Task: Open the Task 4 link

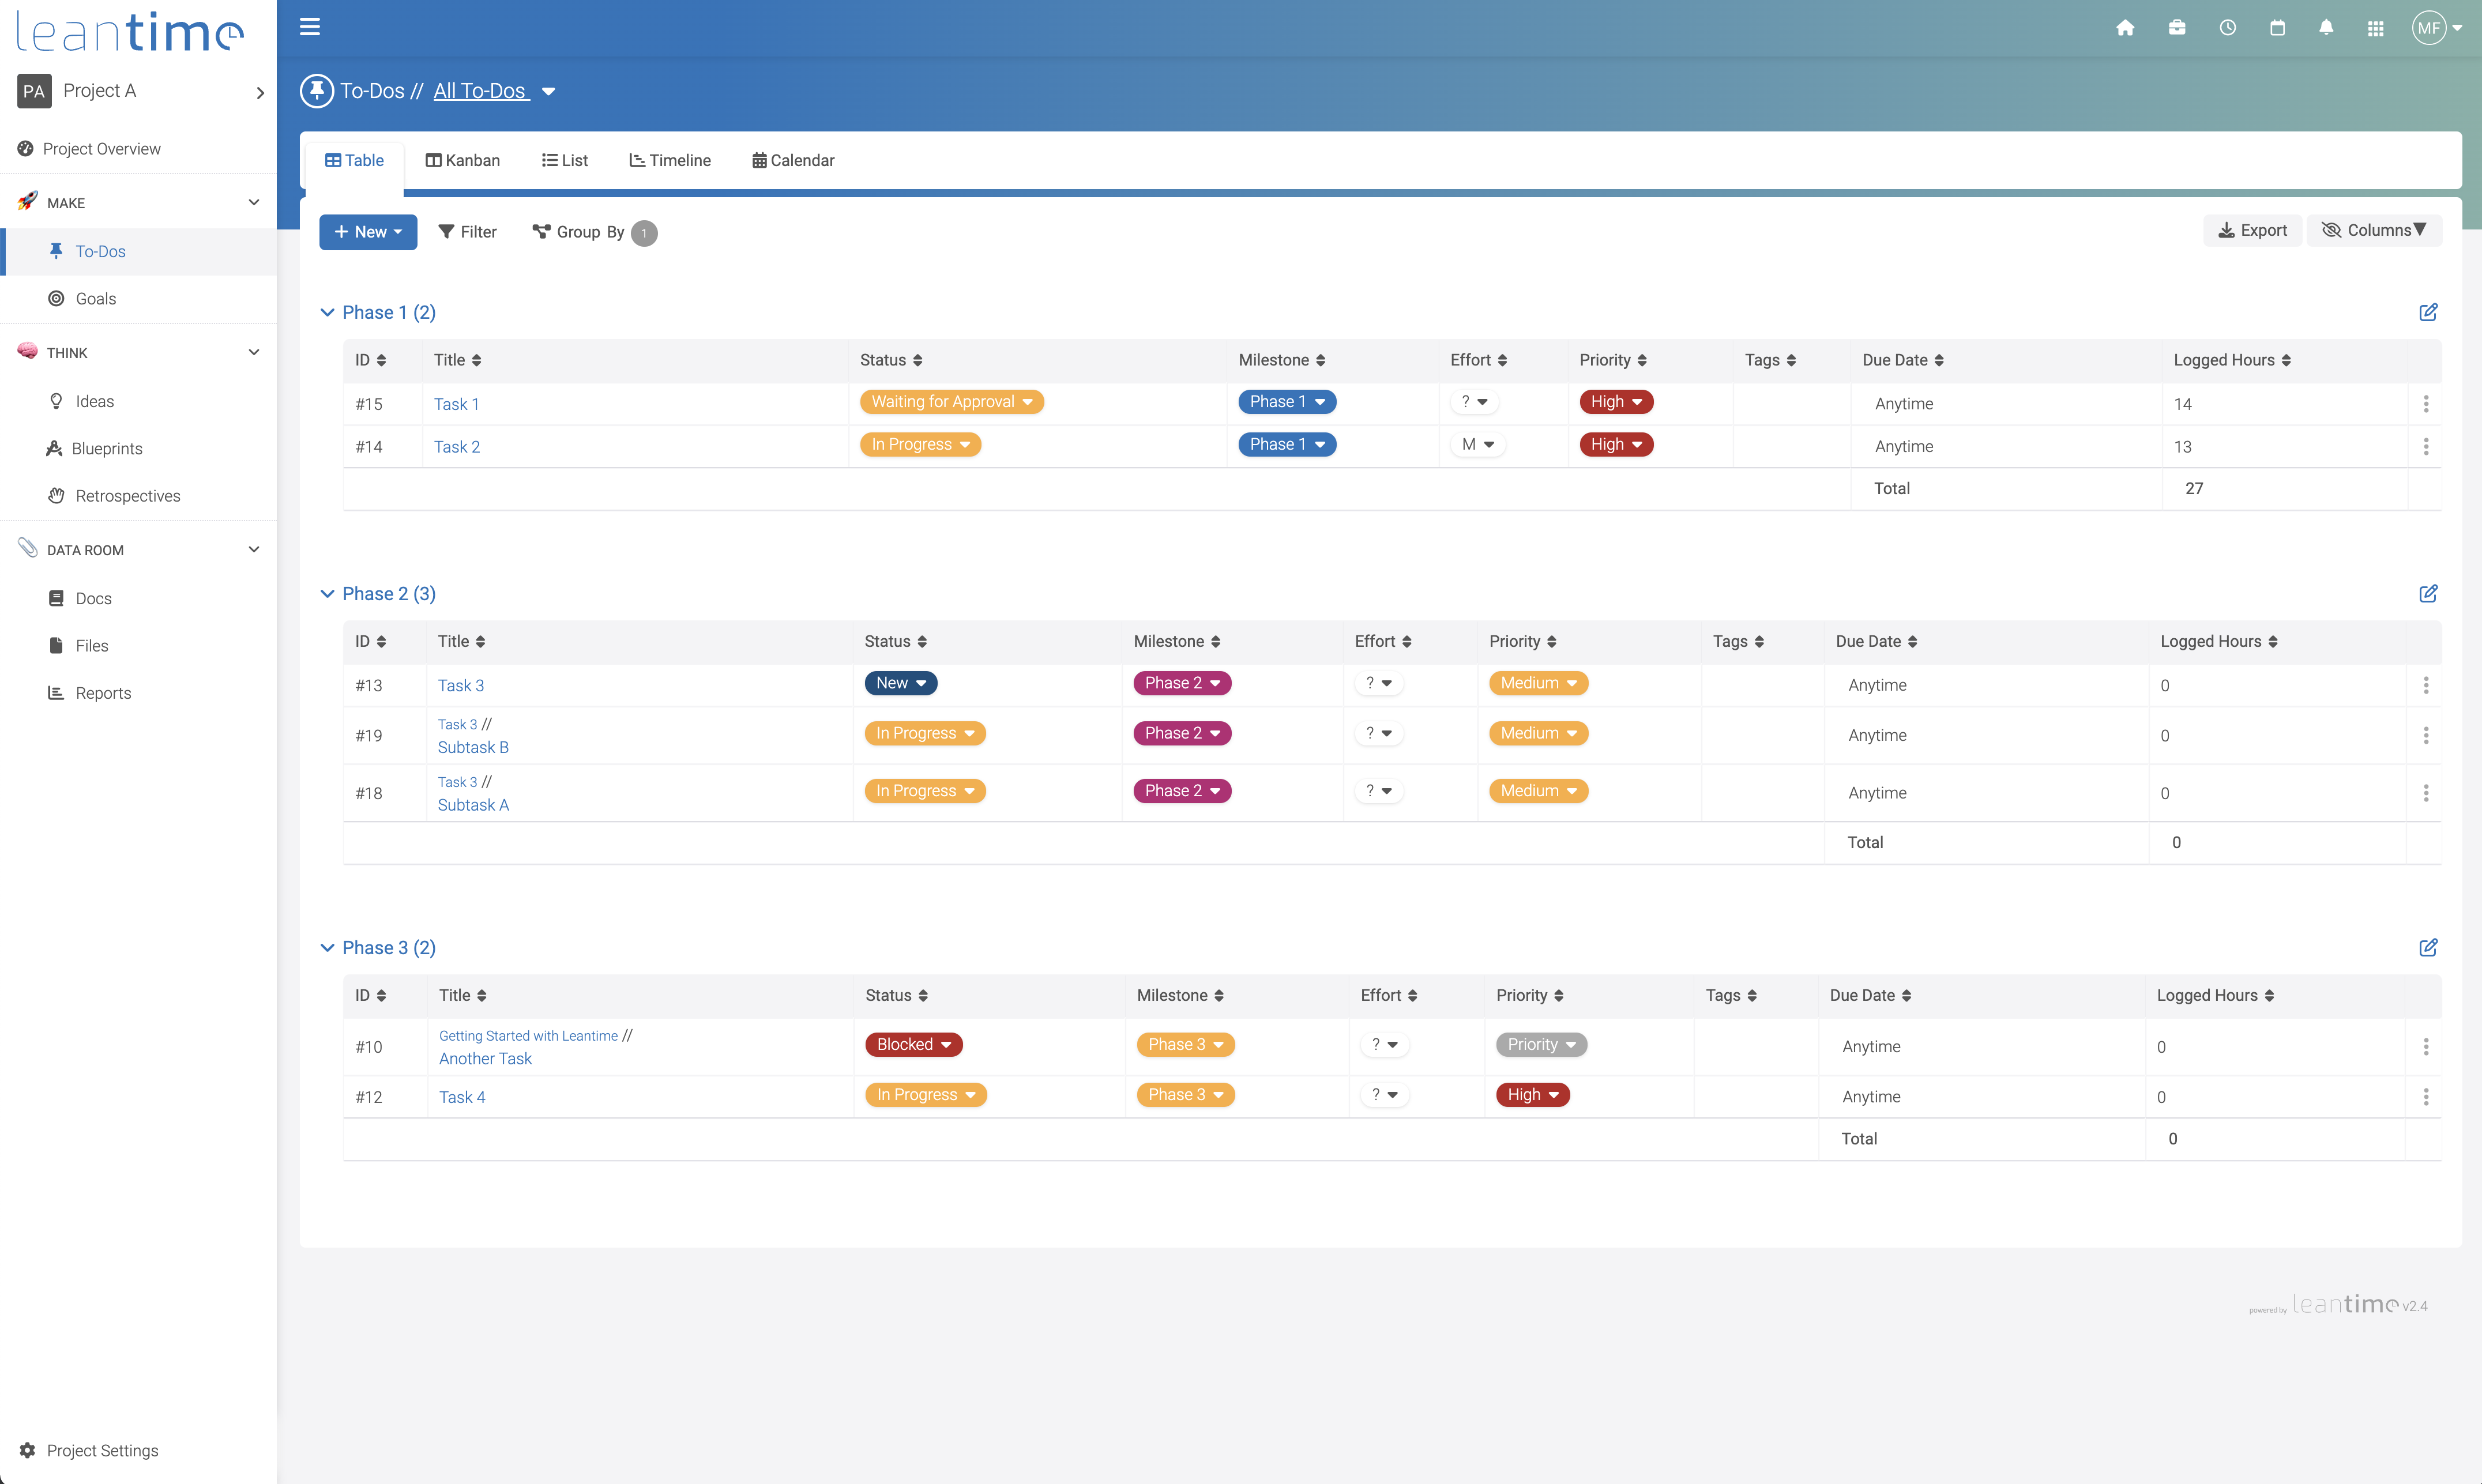Action: tap(462, 1097)
